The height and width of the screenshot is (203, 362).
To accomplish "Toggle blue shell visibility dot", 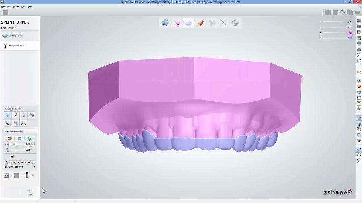I will coord(321,38).
